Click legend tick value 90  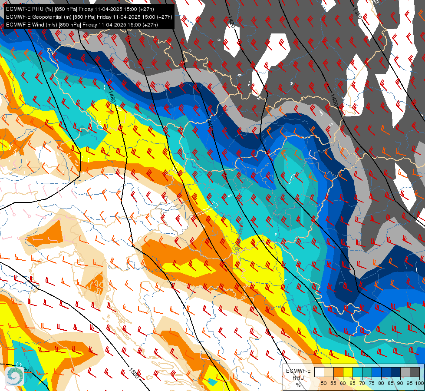click(400, 383)
